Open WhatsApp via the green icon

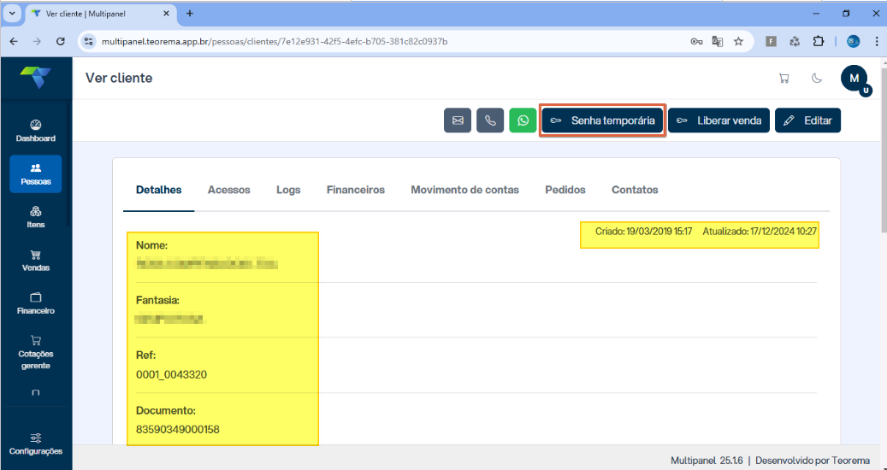523,120
